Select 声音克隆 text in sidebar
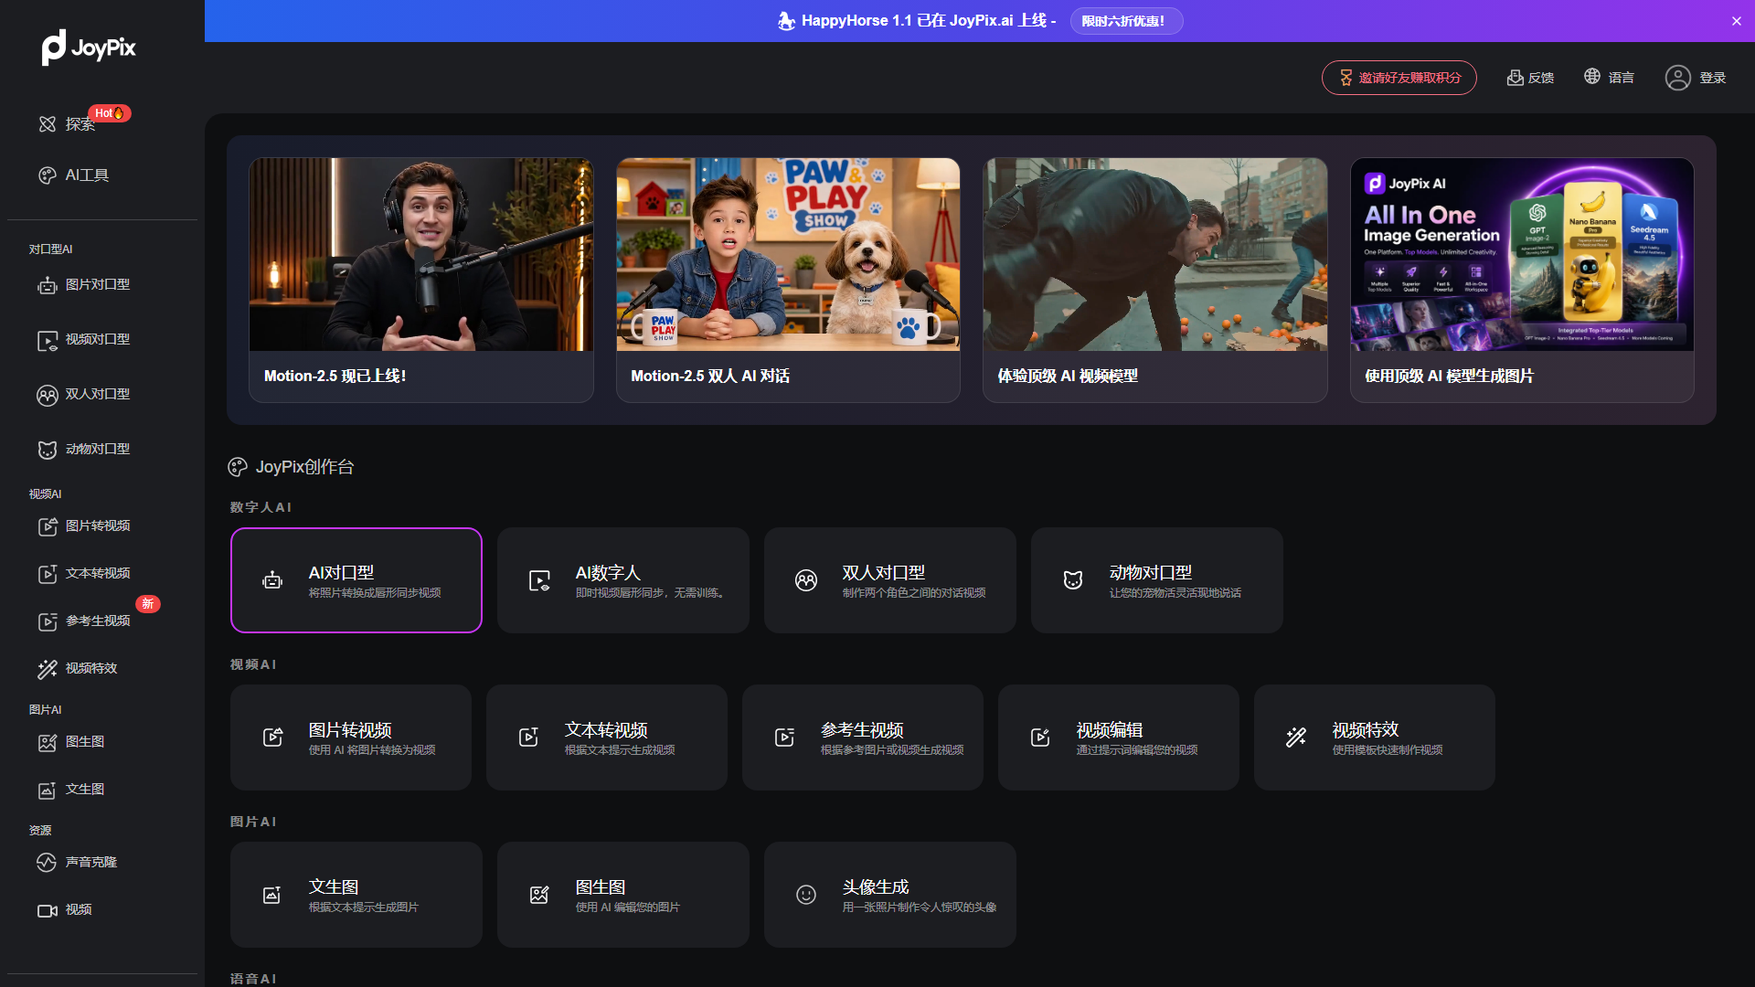 91,863
